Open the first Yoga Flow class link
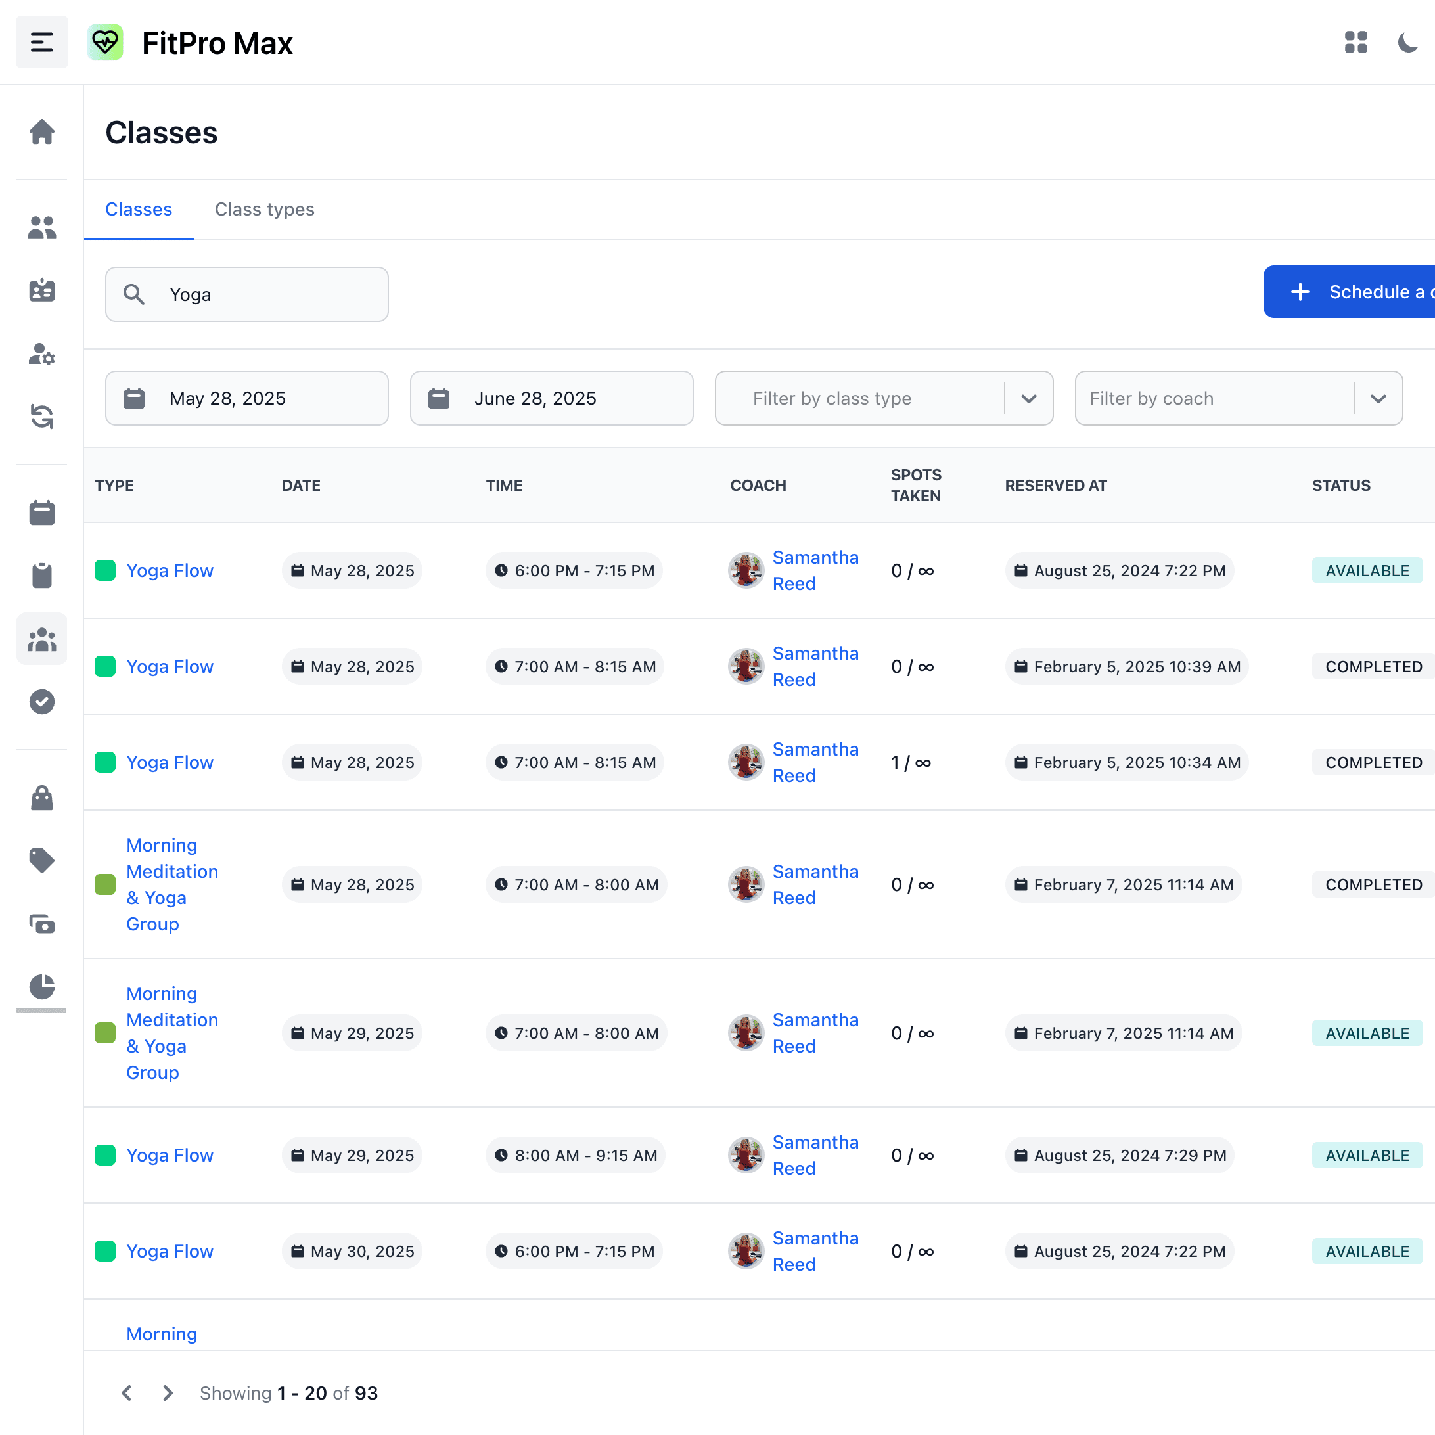Screen dimensions: 1435x1435 coord(170,570)
